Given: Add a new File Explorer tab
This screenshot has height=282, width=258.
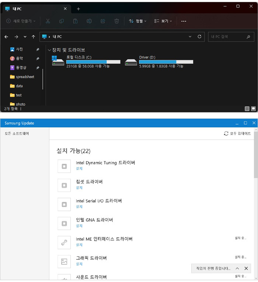Looking at the screenshot, I should (79, 9).
